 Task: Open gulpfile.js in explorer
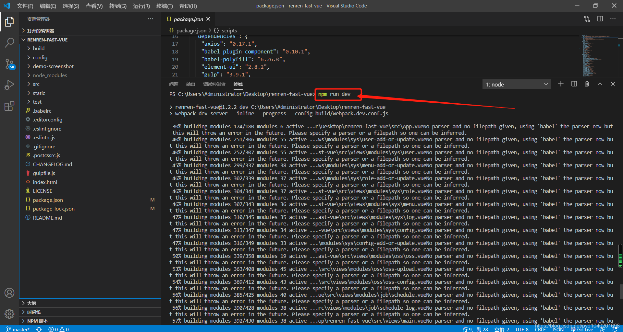click(90, 173)
